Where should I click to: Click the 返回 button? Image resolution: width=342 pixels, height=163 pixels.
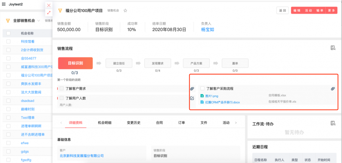pyautogui.click(x=282, y=11)
